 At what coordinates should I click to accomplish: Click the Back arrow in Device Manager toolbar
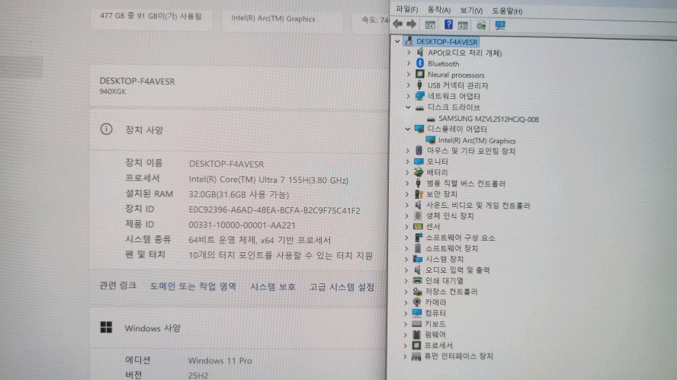pos(398,24)
